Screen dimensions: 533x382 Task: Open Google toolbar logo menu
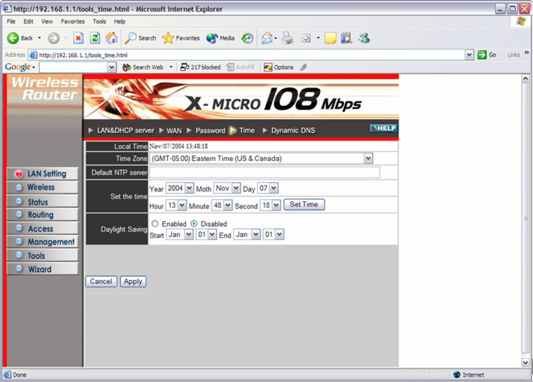(20, 67)
